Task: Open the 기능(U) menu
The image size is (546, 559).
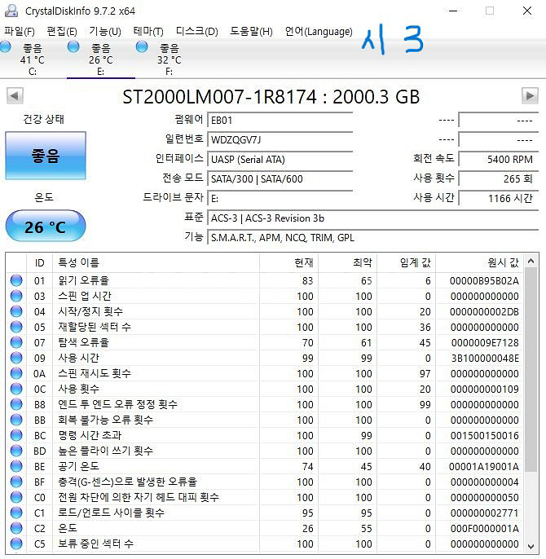Action: 104,32
